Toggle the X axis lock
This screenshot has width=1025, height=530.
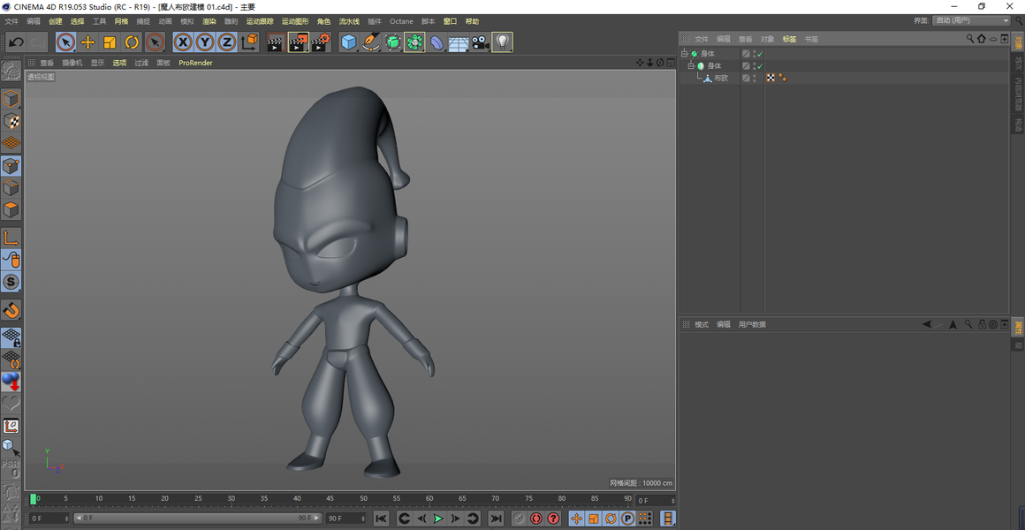[x=183, y=42]
